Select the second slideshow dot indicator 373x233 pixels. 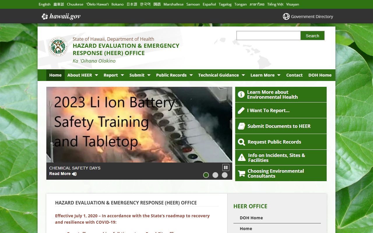(x=215, y=175)
